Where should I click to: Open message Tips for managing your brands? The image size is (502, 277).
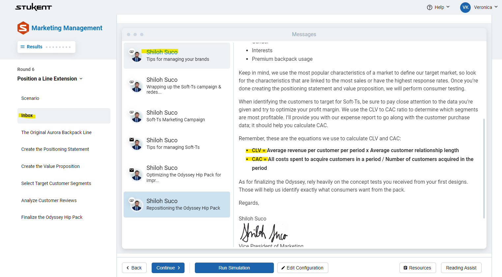177,56
